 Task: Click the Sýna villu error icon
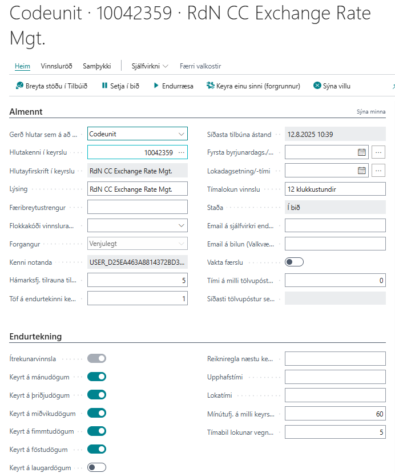pyautogui.click(x=317, y=86)
